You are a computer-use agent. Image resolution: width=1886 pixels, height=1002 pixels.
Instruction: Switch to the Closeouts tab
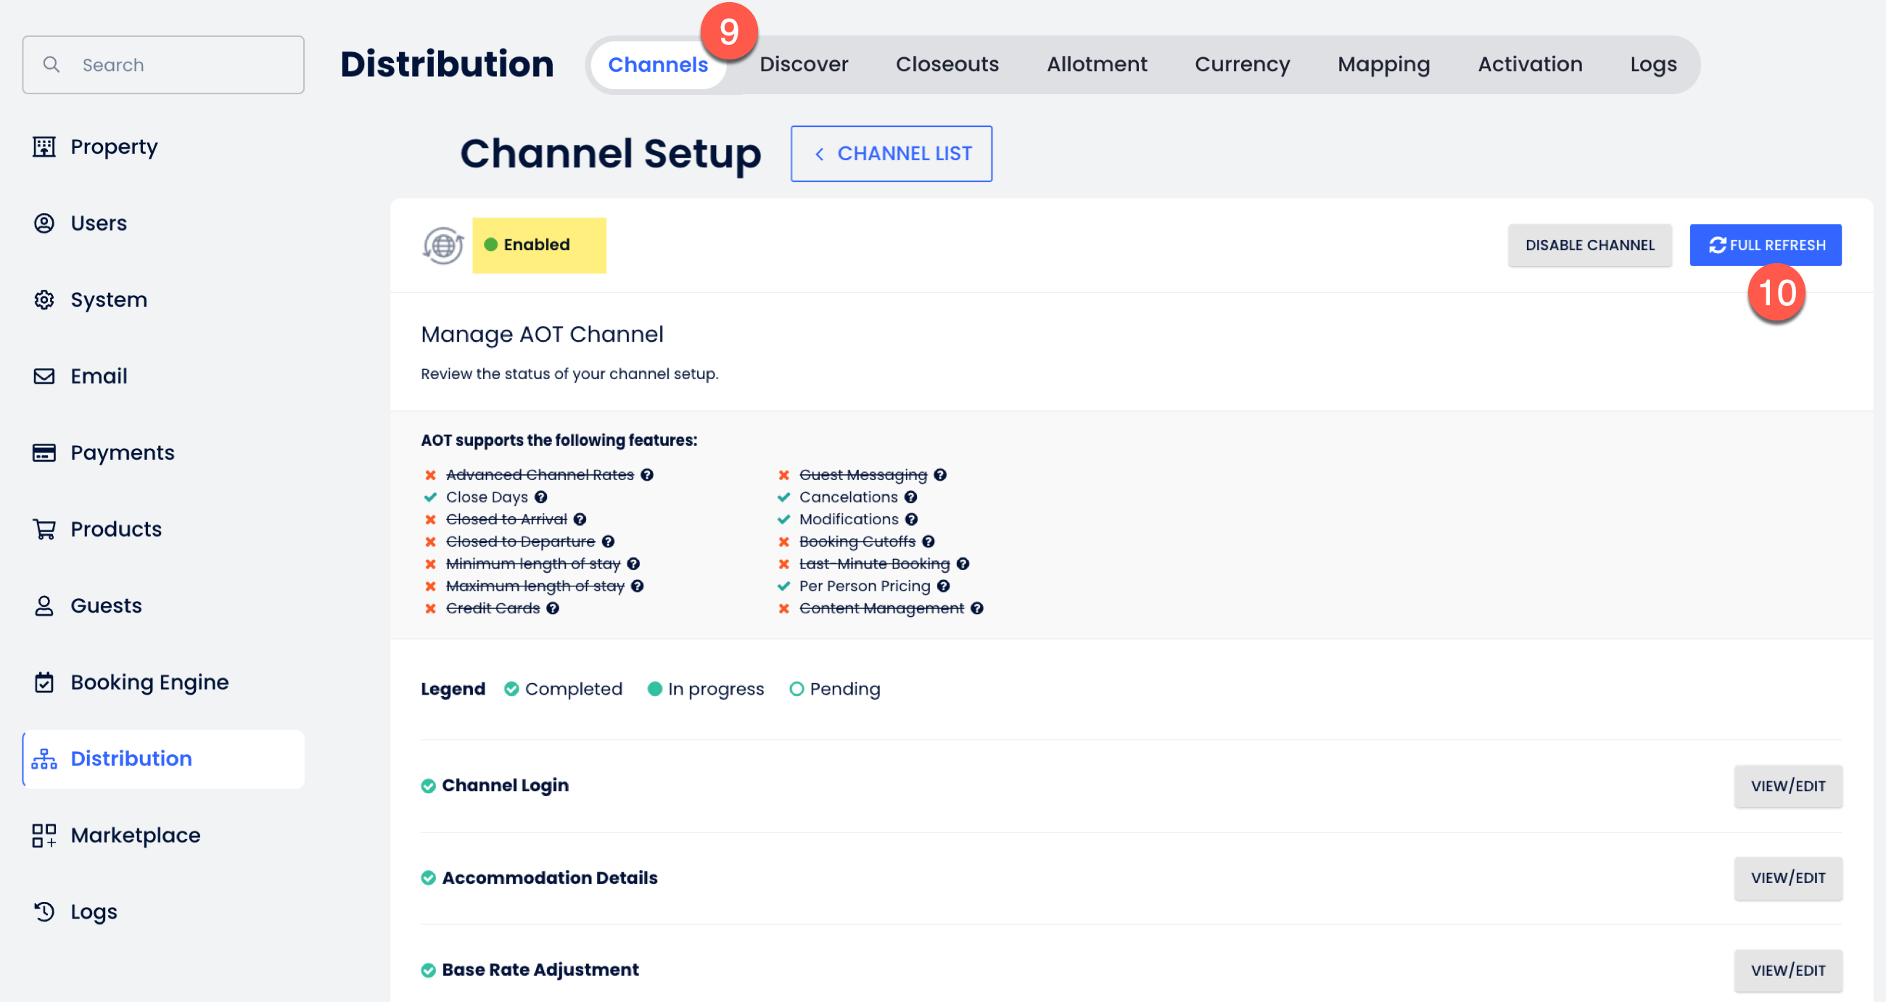[x=947, y=65]
